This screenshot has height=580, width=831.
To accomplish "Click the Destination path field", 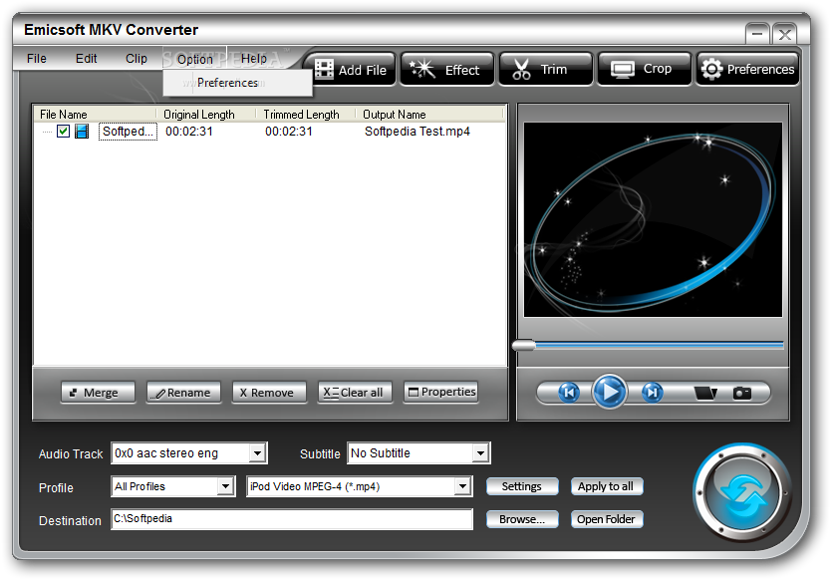I will [x=292, y=519].
